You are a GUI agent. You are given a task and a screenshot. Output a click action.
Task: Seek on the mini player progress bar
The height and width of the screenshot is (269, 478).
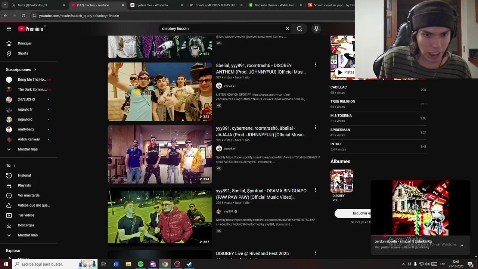(420, 236)
